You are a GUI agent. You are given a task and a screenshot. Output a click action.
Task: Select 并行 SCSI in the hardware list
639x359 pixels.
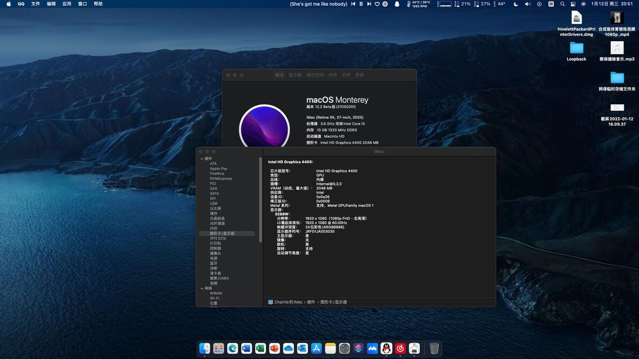(x=218, y=238)
